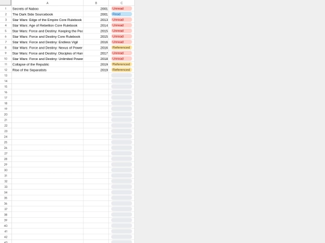Open the Unread dropdown for Secrets of Naboo

tap(122, 8)
